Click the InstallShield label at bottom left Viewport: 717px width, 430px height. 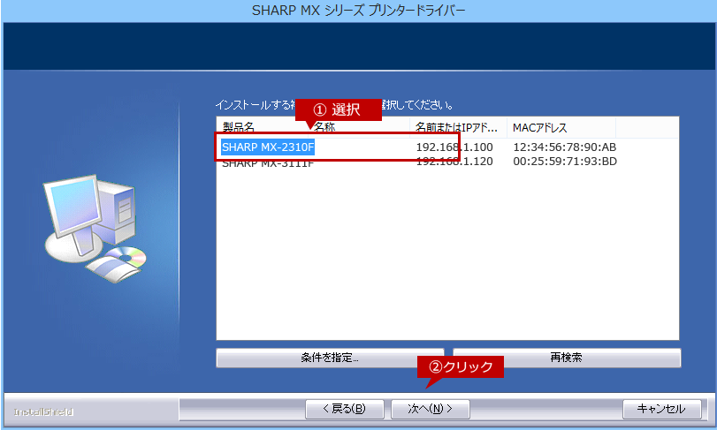43,411
